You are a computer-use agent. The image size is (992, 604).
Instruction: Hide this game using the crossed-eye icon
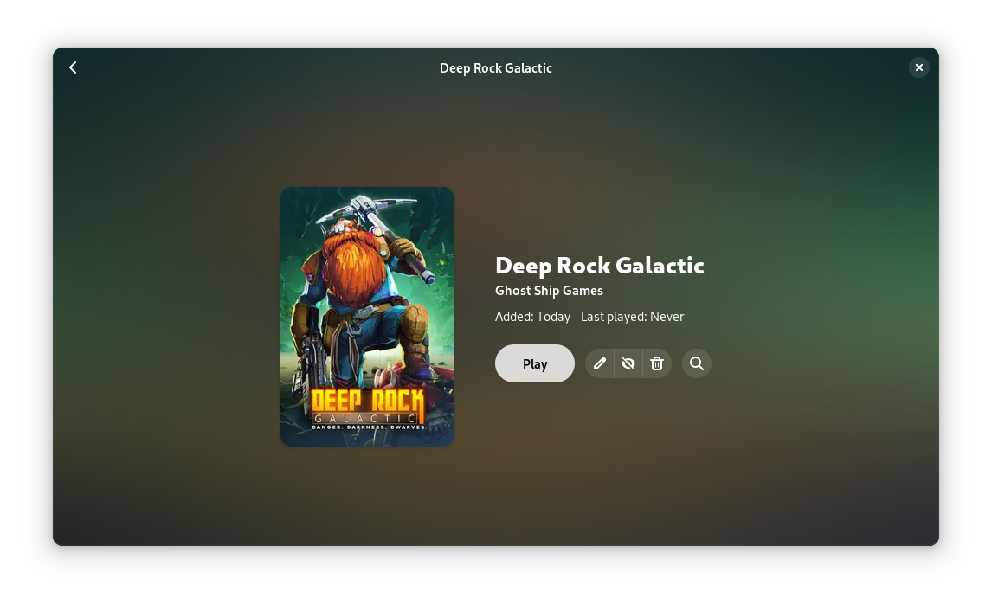coord(628,363)
